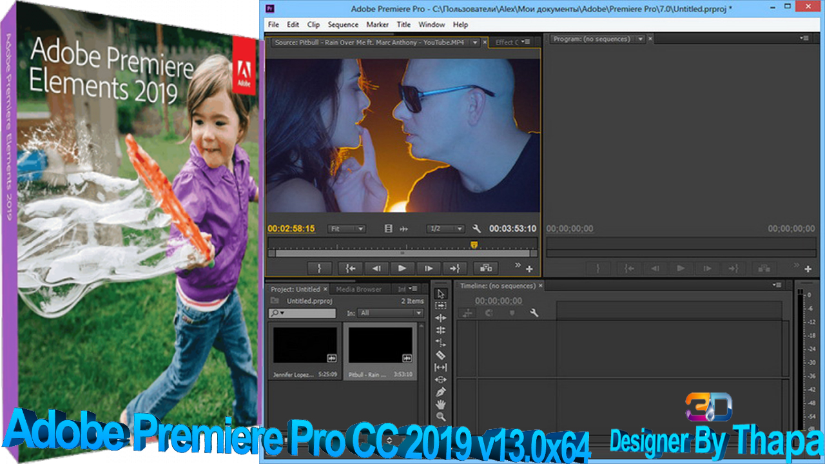Choose the Slip tool

pos(441,367)
